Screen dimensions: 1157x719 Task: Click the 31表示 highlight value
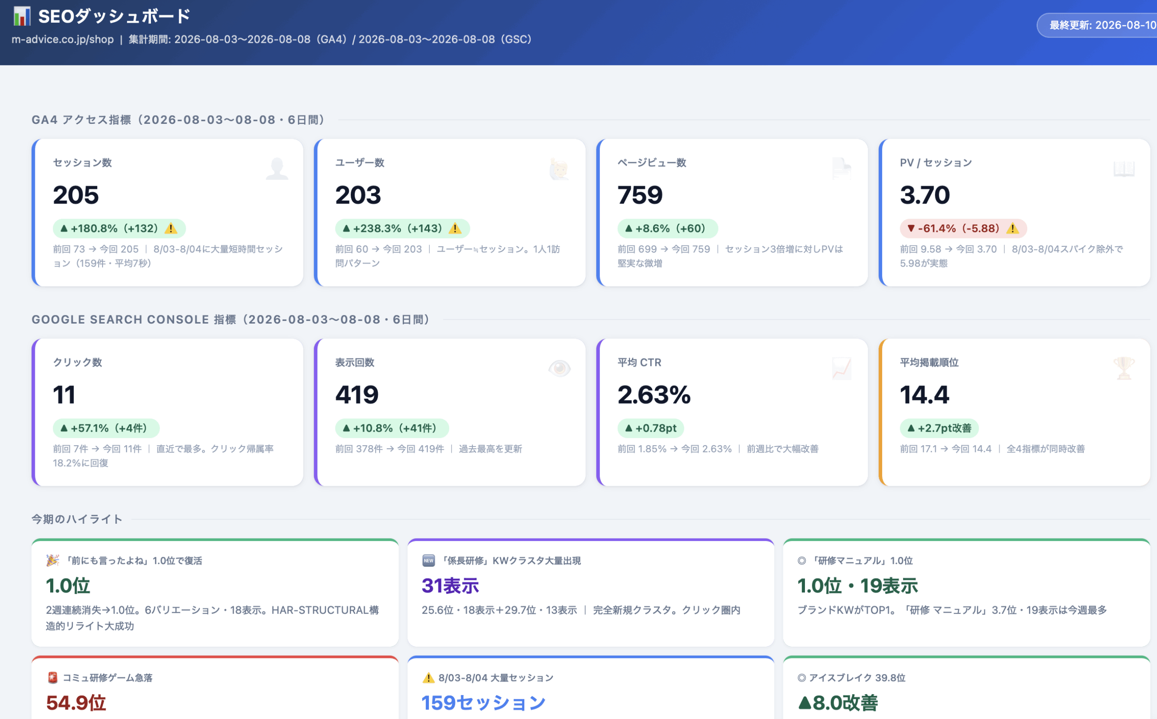[450, 586]
